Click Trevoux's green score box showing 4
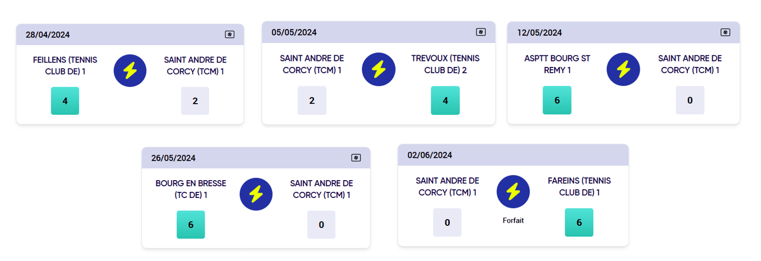761x261 pixels. click(x=445, y=100)
